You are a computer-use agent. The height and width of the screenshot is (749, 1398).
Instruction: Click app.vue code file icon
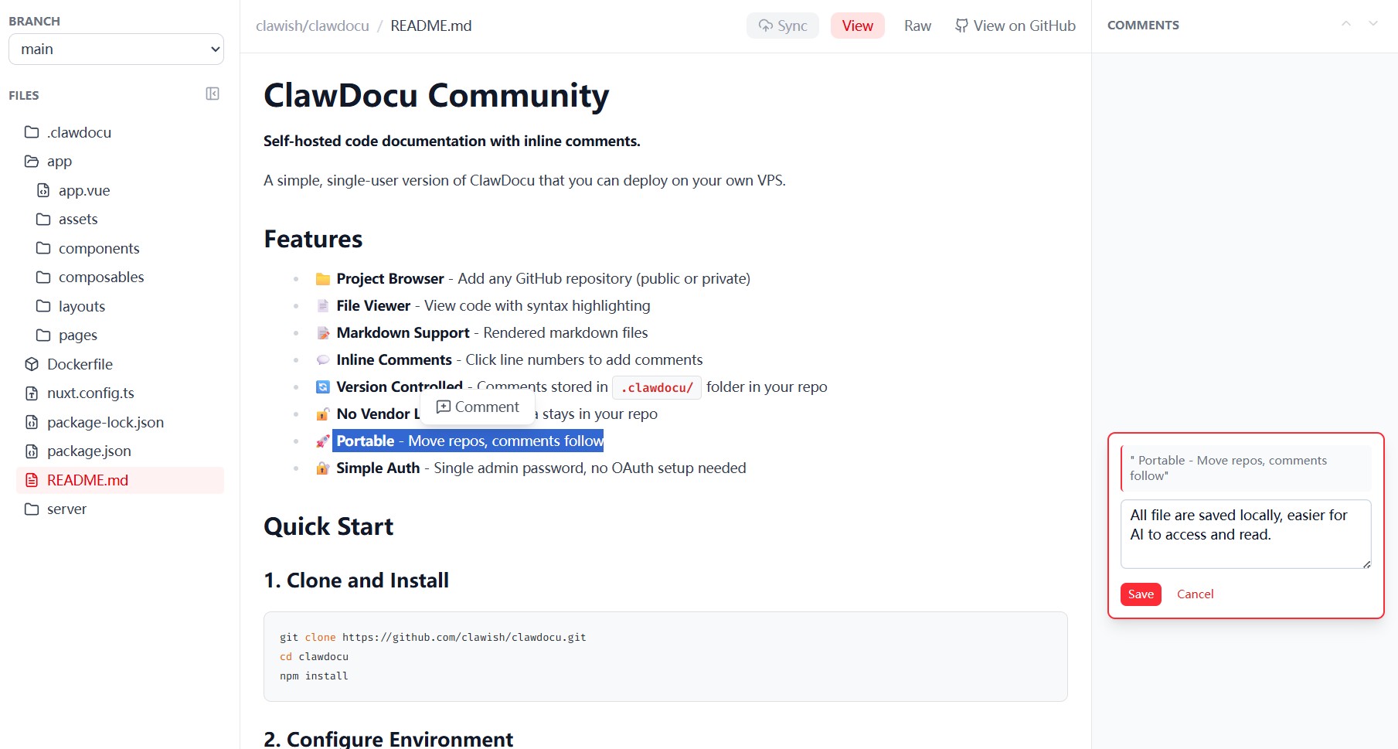click(x=43, y=190)
